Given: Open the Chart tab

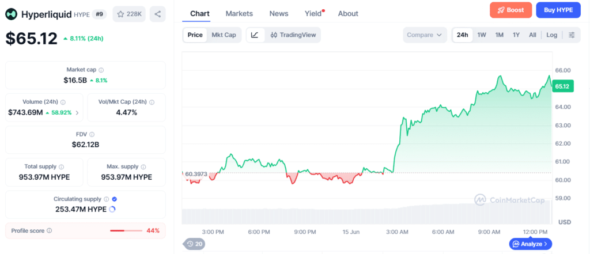Looking at the screenshot, I should point(200,14).
